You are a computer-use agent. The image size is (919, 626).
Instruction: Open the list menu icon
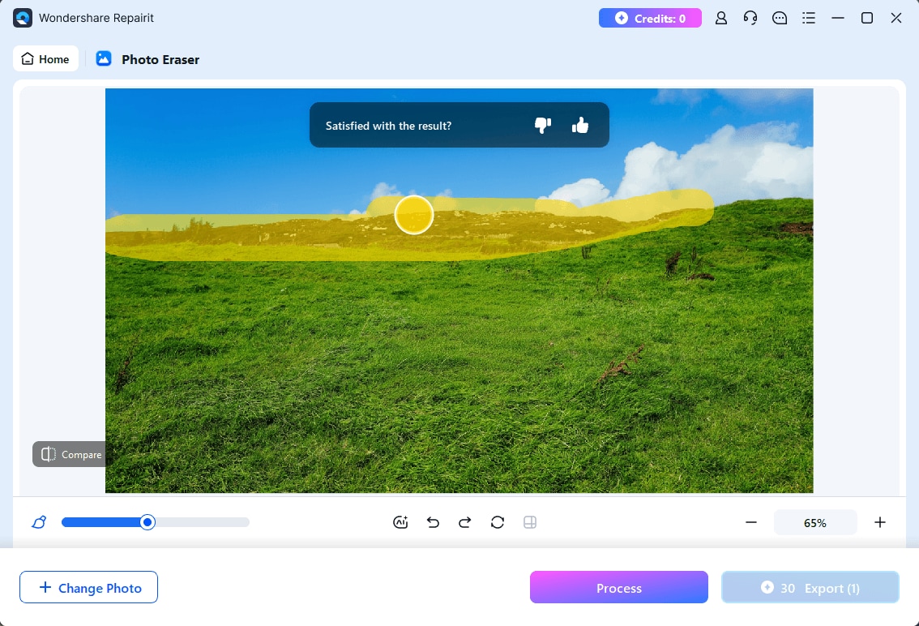point(809,18)
